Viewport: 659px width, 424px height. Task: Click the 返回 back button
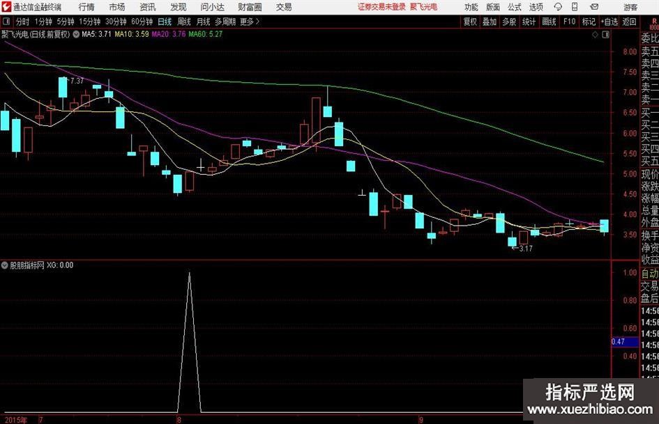629,22
